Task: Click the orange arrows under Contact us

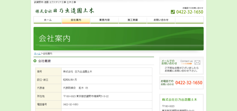Action: coord(186,64)
